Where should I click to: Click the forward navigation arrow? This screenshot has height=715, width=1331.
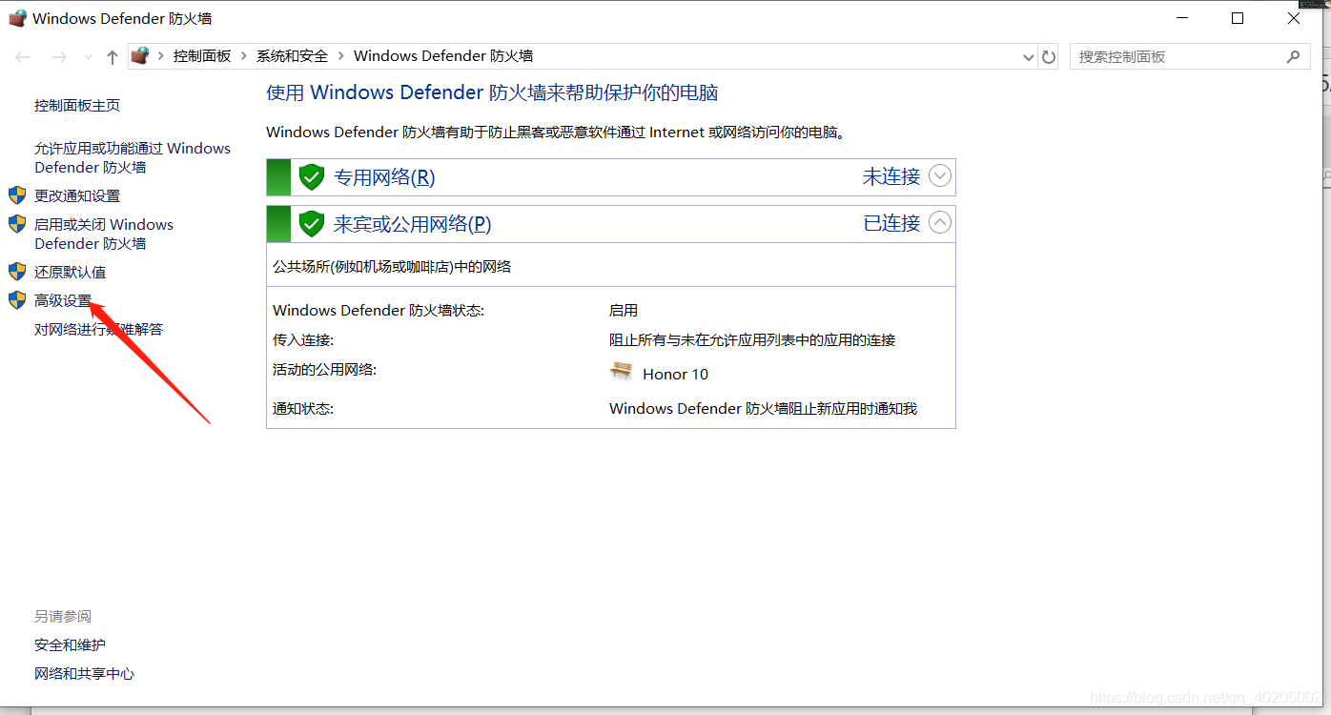59,57
